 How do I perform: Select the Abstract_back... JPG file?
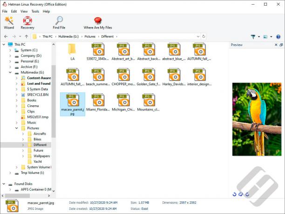[x=149, y=52]
